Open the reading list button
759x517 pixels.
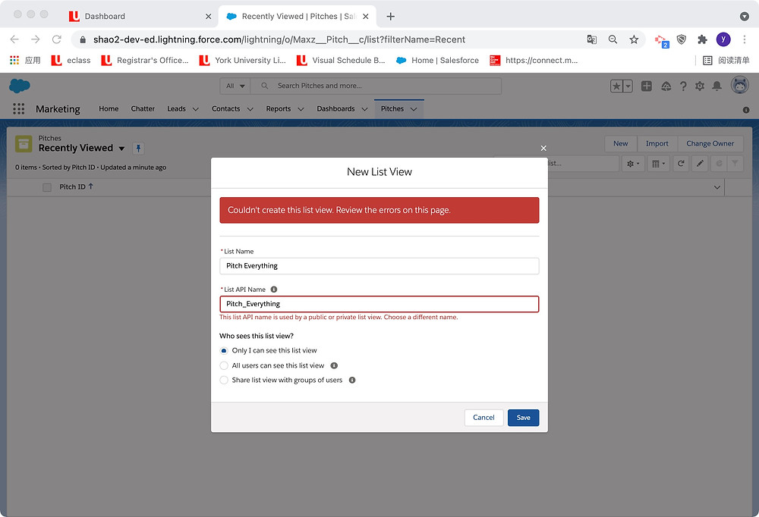coord(726,61)
